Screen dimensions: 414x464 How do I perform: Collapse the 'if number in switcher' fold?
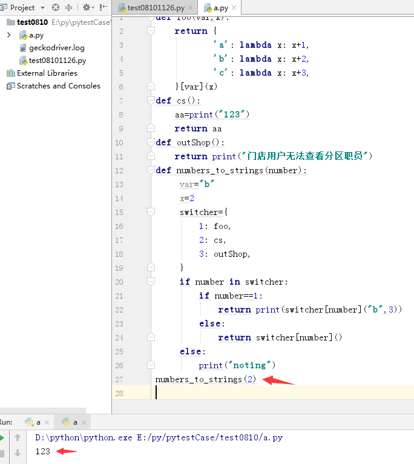(151, 281)
